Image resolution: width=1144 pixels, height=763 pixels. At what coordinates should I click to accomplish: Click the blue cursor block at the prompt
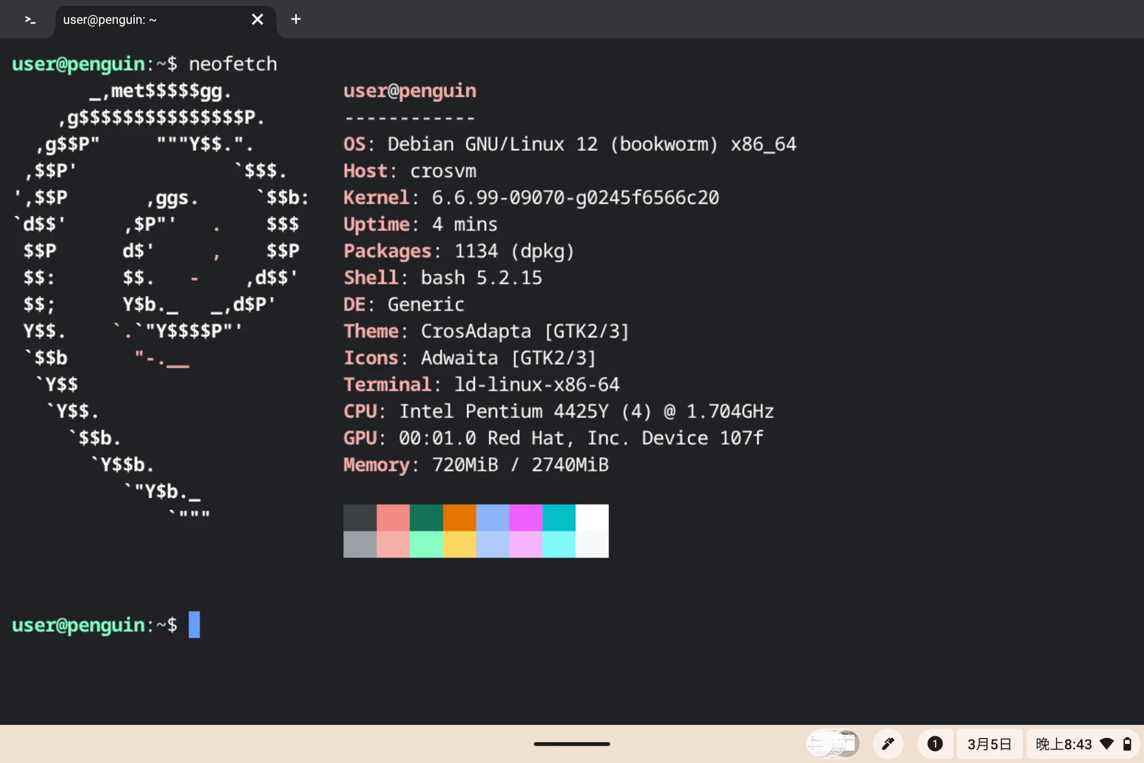(194, 625)
